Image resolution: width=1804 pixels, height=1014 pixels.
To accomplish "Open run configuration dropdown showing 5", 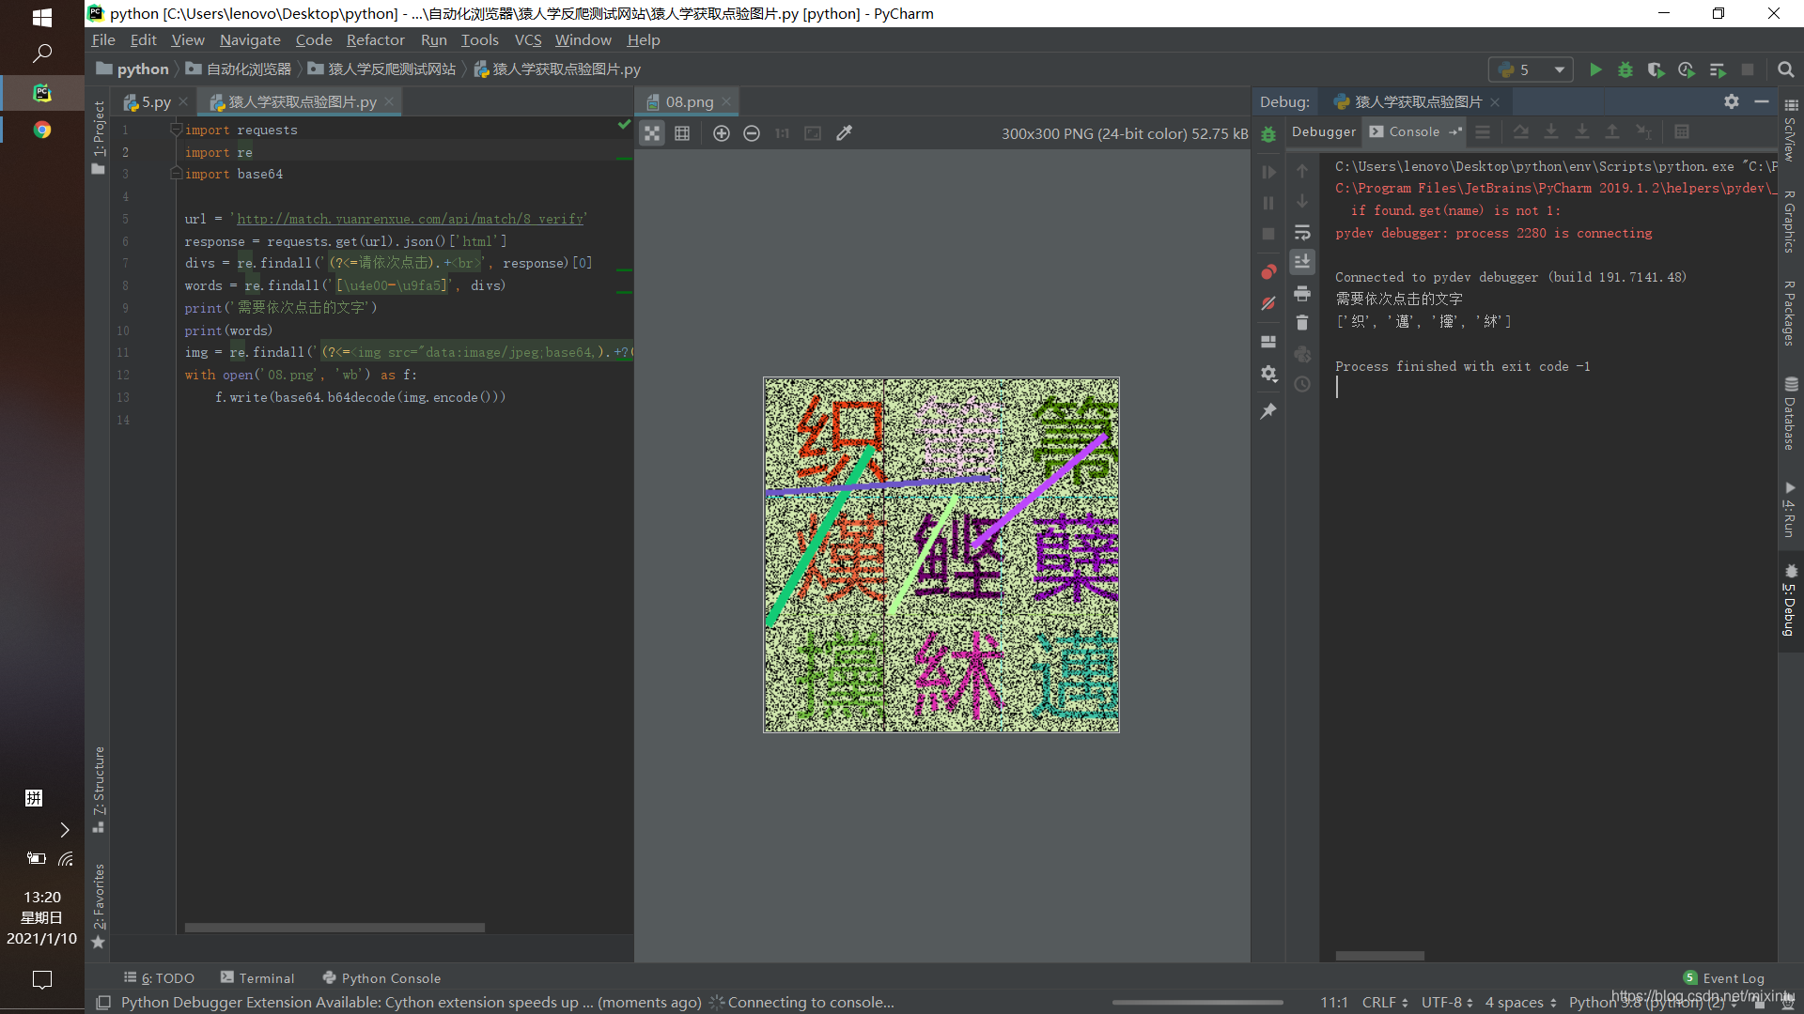I will (1532, 69).
